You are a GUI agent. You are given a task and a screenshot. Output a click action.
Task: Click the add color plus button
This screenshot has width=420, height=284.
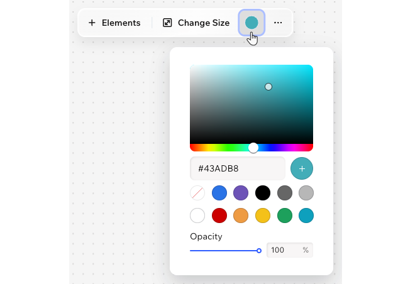tap(302, 168)
